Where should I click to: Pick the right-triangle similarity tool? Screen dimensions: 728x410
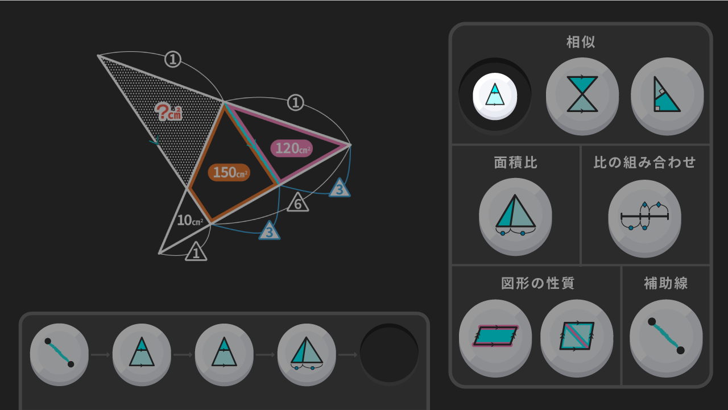coord(667,95)
